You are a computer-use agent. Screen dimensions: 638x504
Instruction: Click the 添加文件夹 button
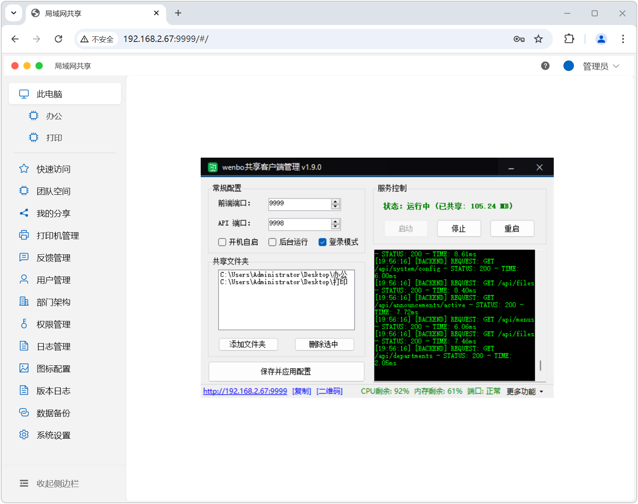pyautogui.click(x=248, y=344)
